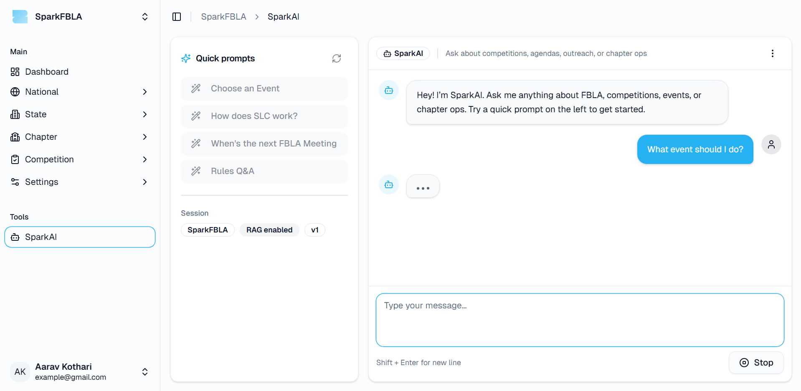
Task: Stop the AI response generation
Action: click(x=756, y=363)
